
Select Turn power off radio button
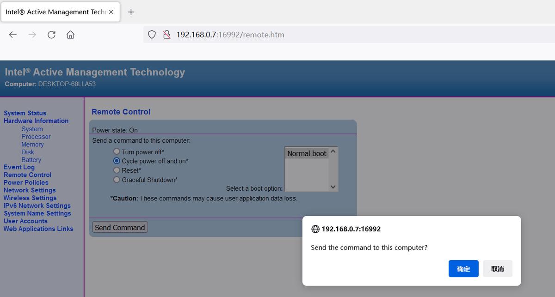point(117,152)
